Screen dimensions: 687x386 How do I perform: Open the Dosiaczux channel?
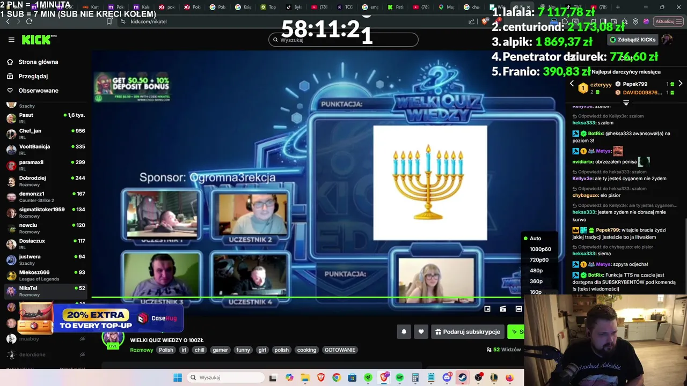click(x=45, y=244)
